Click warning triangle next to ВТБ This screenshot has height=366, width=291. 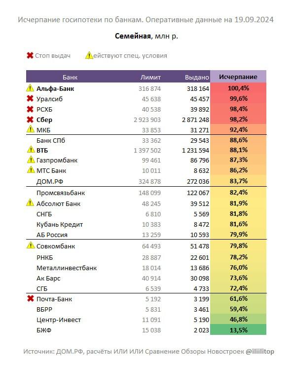(31, 149)
